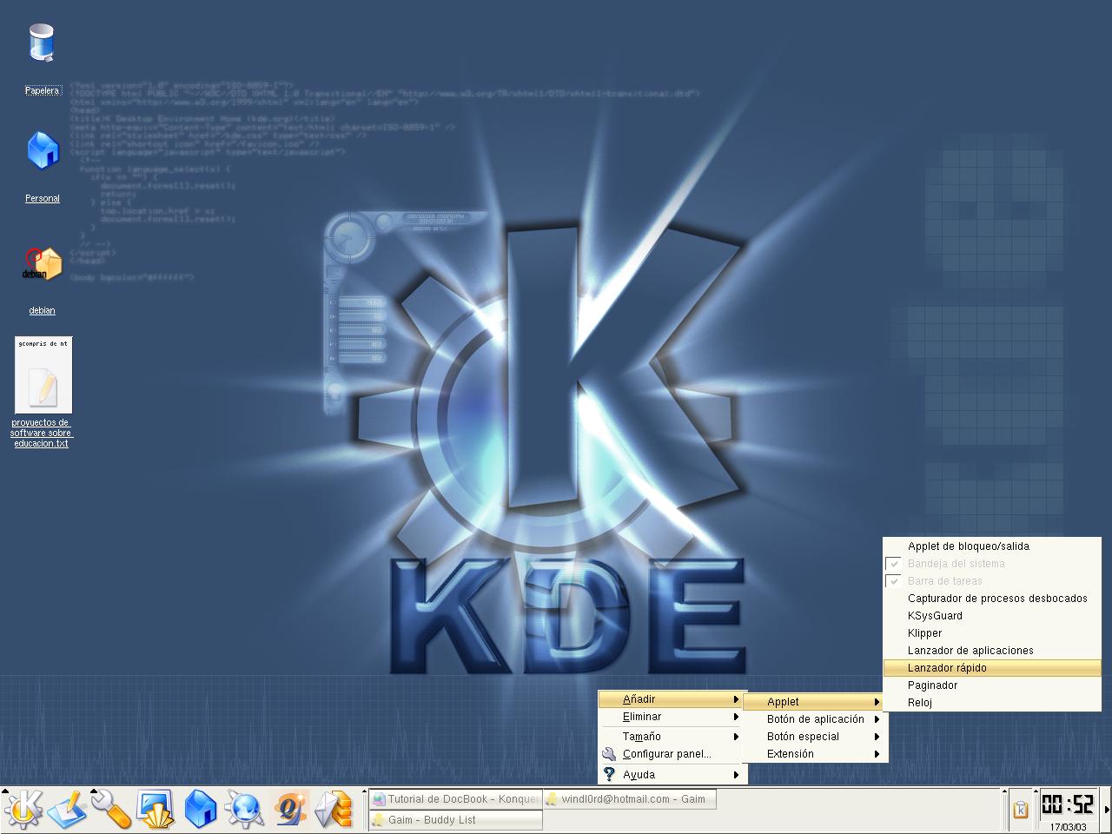Image resolution: width=1112 pixels, height=834 pixels.
Task: Click the digital clock showing 00:52
Action: pyautogui.click(x=1067, y=804)
